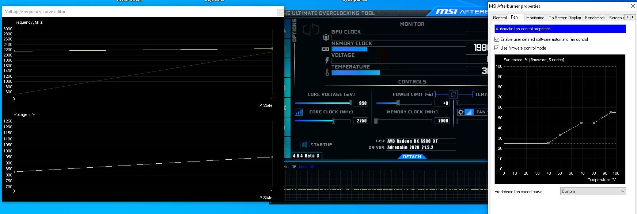The width and height of the screenshot is (637, 214).
Task: Switch to the General tab
Action: click(500, 18)
